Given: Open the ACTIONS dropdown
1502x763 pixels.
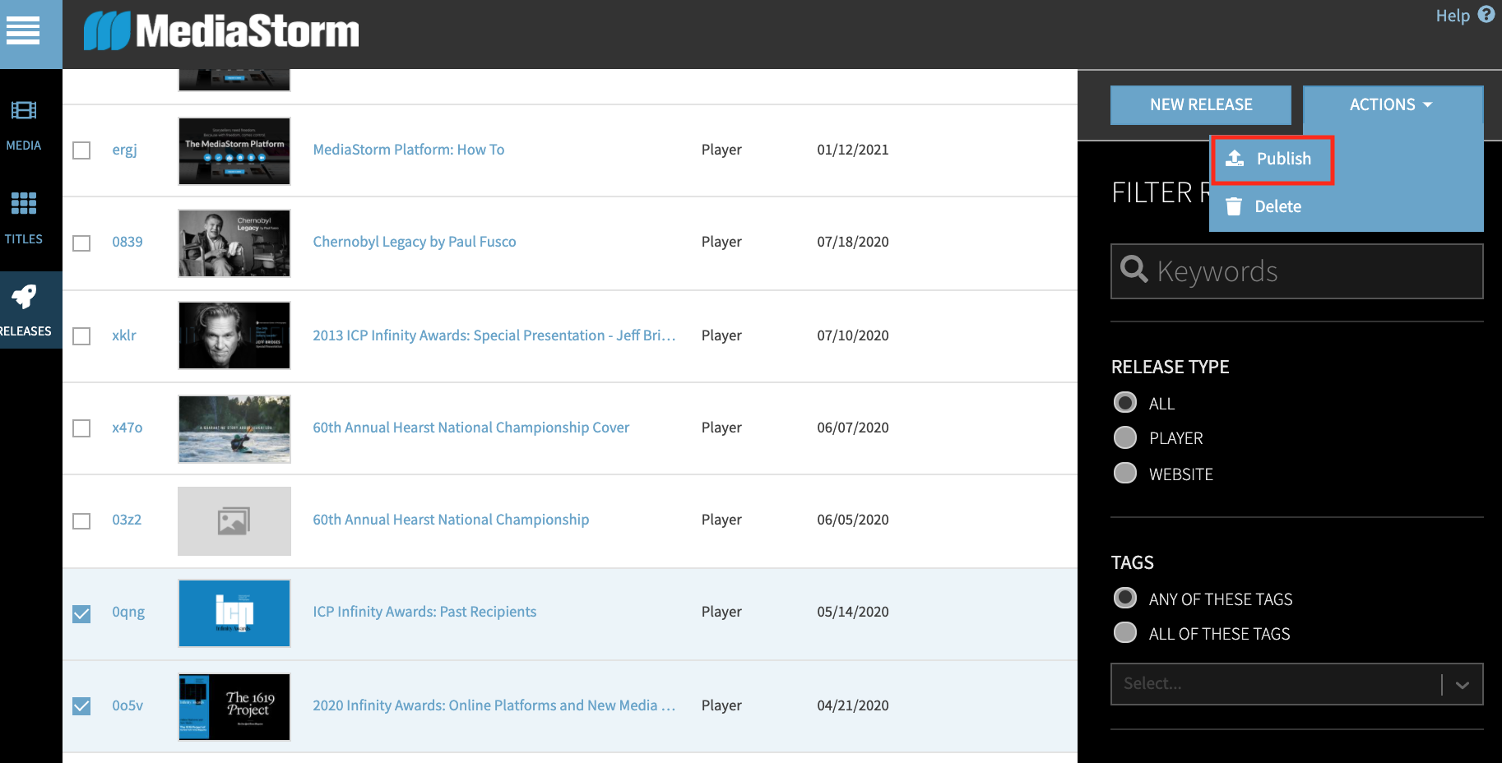Looking at the screenshot, I should click(1391, 104).
